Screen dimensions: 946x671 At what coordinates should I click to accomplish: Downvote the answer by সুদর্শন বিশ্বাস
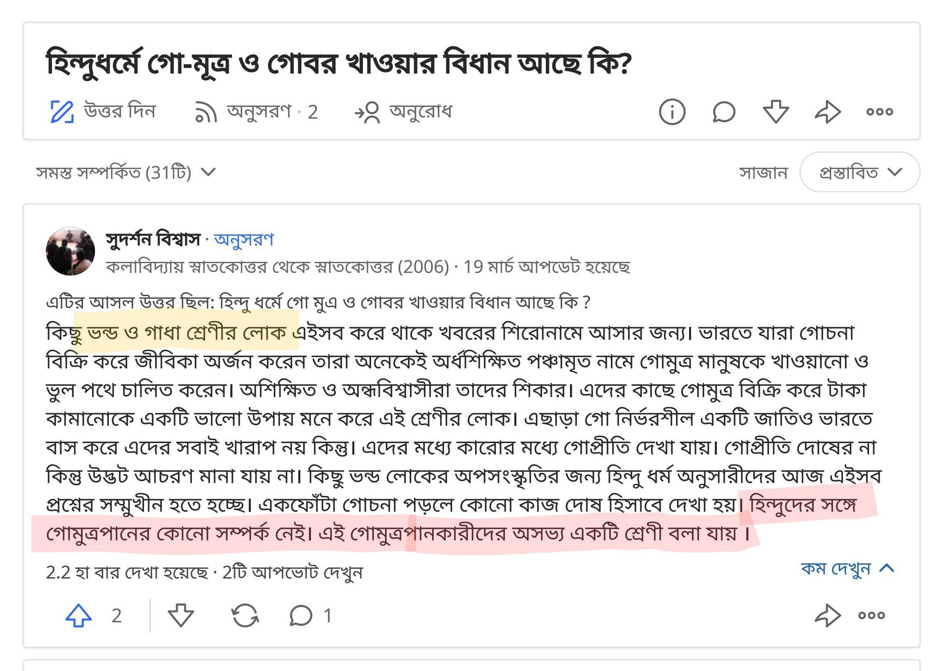click(x=181, y=616)
